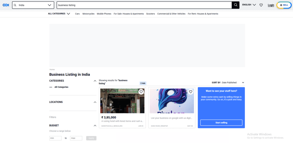Screen dimensions: 293x143
Task: Open Cars category
Action: (77, 14)
